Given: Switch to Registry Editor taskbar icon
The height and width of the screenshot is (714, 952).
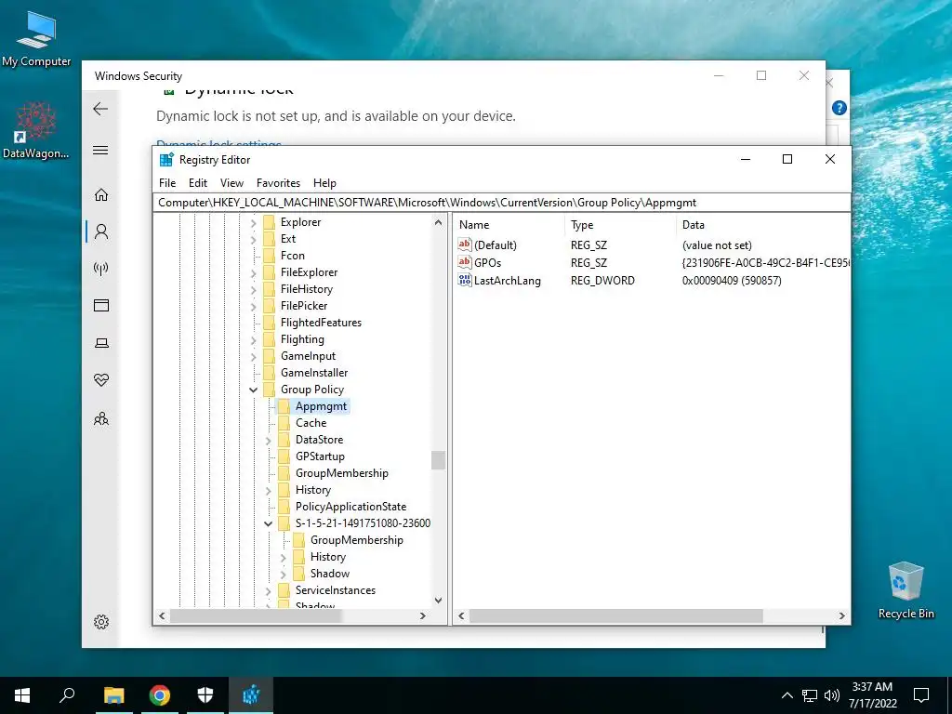Looking at the screenshot, I should 251,695.
